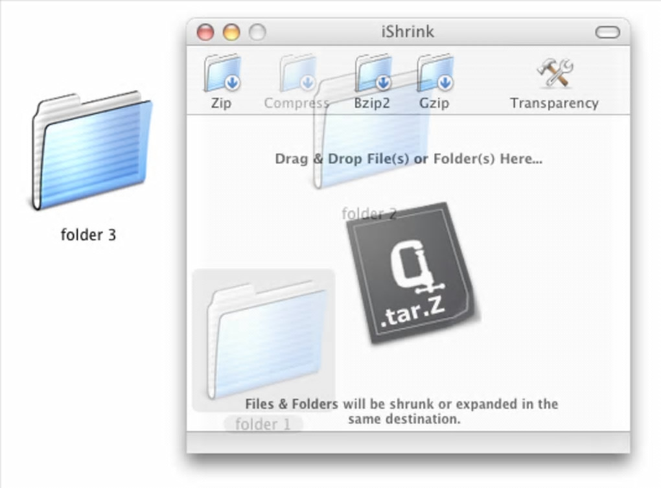Click the folder 3 name label
The height and width of the screenshot is (488, 661).
[88, 235]
